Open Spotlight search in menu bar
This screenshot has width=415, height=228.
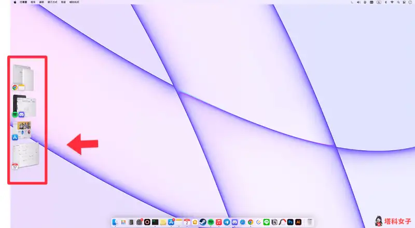point(398,2)
